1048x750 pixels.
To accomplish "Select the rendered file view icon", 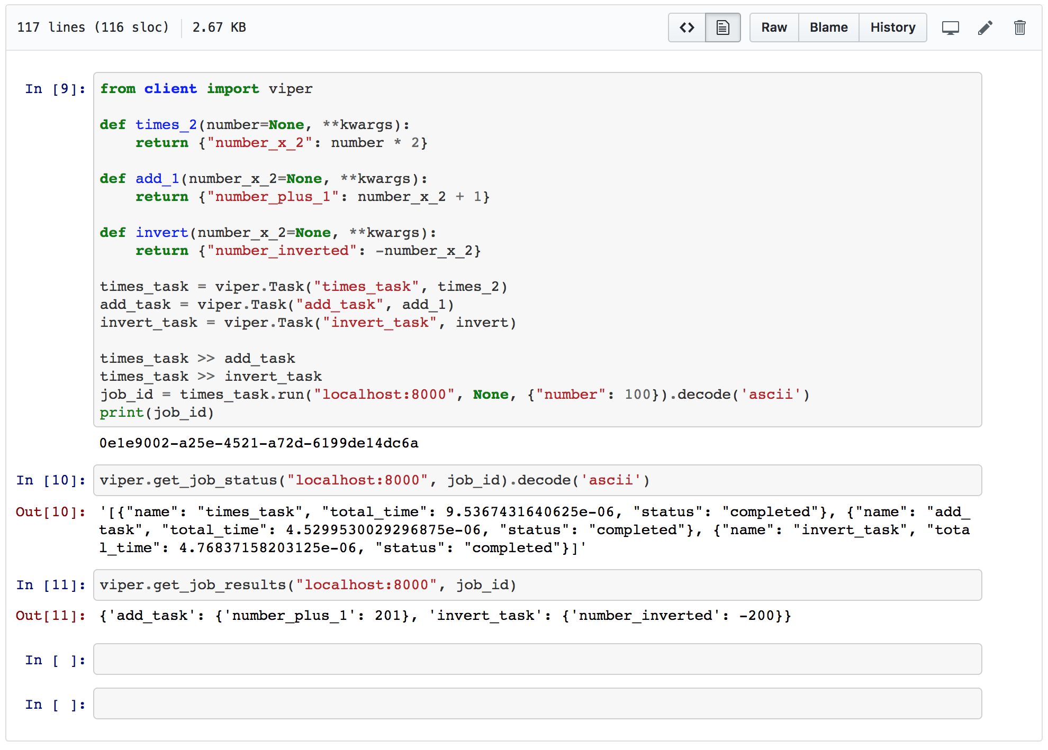I will pyautogui.click(x=722, y=28).
